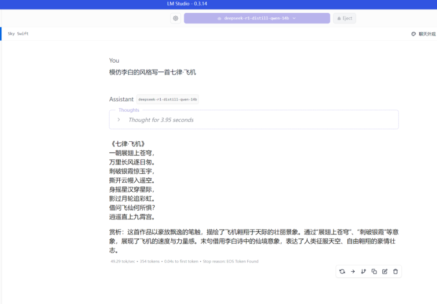This screenshot has height=304, width=437.
Task: Click the model badge next to Assistant
Action: 168,99
